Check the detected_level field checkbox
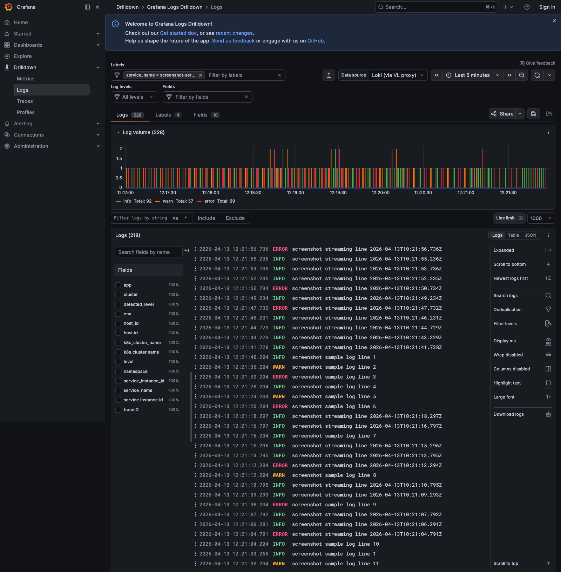 point(118,304)
